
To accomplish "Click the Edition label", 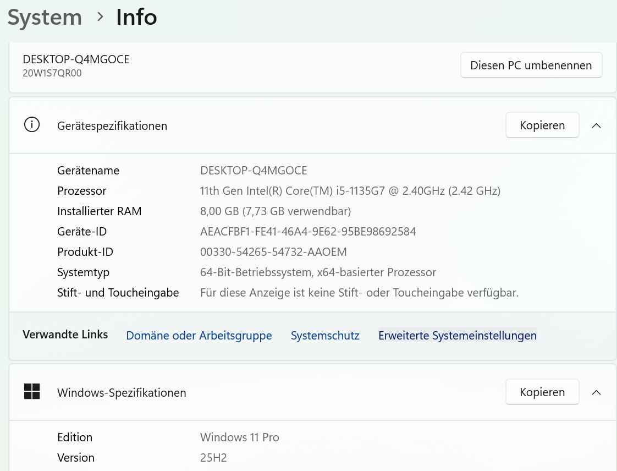I will click(x=75, y=437).
